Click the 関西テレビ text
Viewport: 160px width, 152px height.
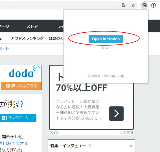point(12,137)
